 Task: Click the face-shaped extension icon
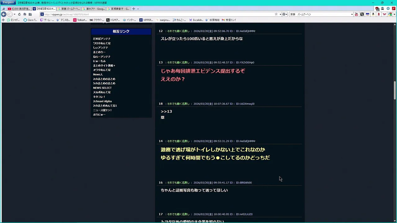click(382, 9)
